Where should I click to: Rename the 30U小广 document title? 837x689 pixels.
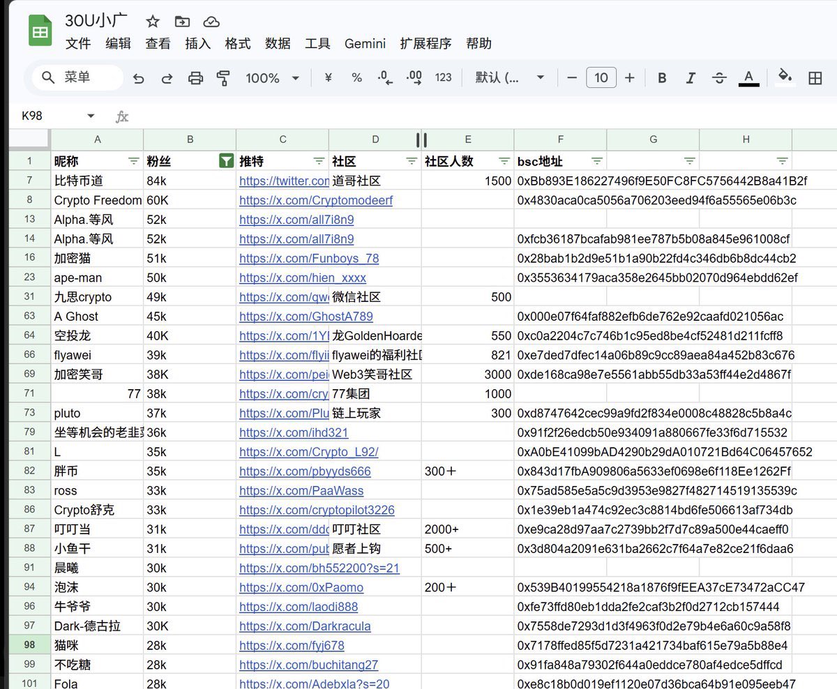click(x=96, y=21)
